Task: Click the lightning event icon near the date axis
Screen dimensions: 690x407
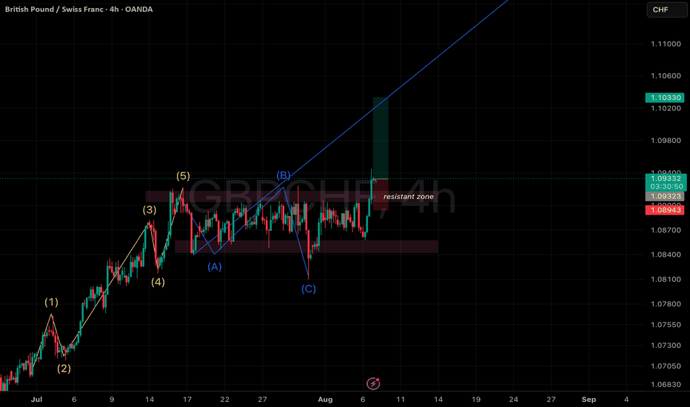Action: point(373,383)
